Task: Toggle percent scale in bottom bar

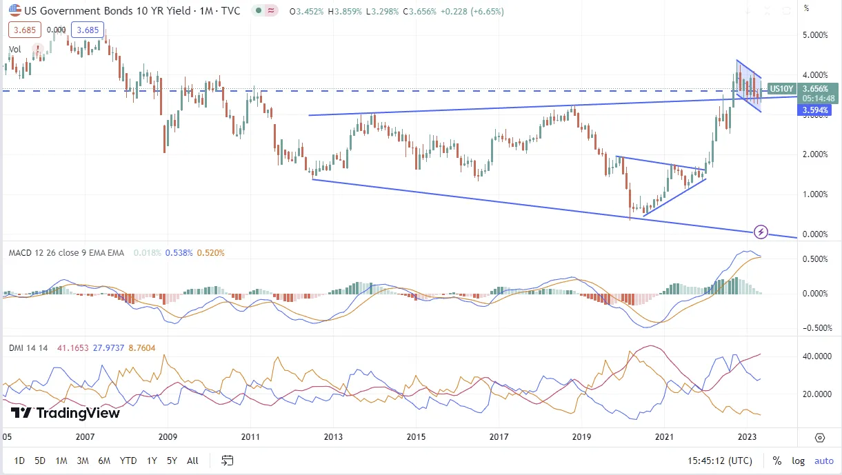Action: (x=777, y=461)
